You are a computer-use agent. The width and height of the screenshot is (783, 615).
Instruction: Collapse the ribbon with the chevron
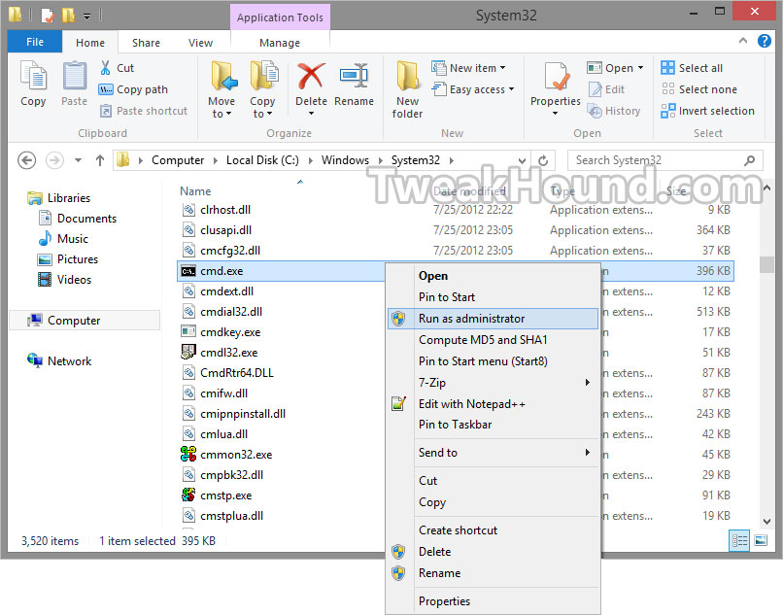click(743, 41)
